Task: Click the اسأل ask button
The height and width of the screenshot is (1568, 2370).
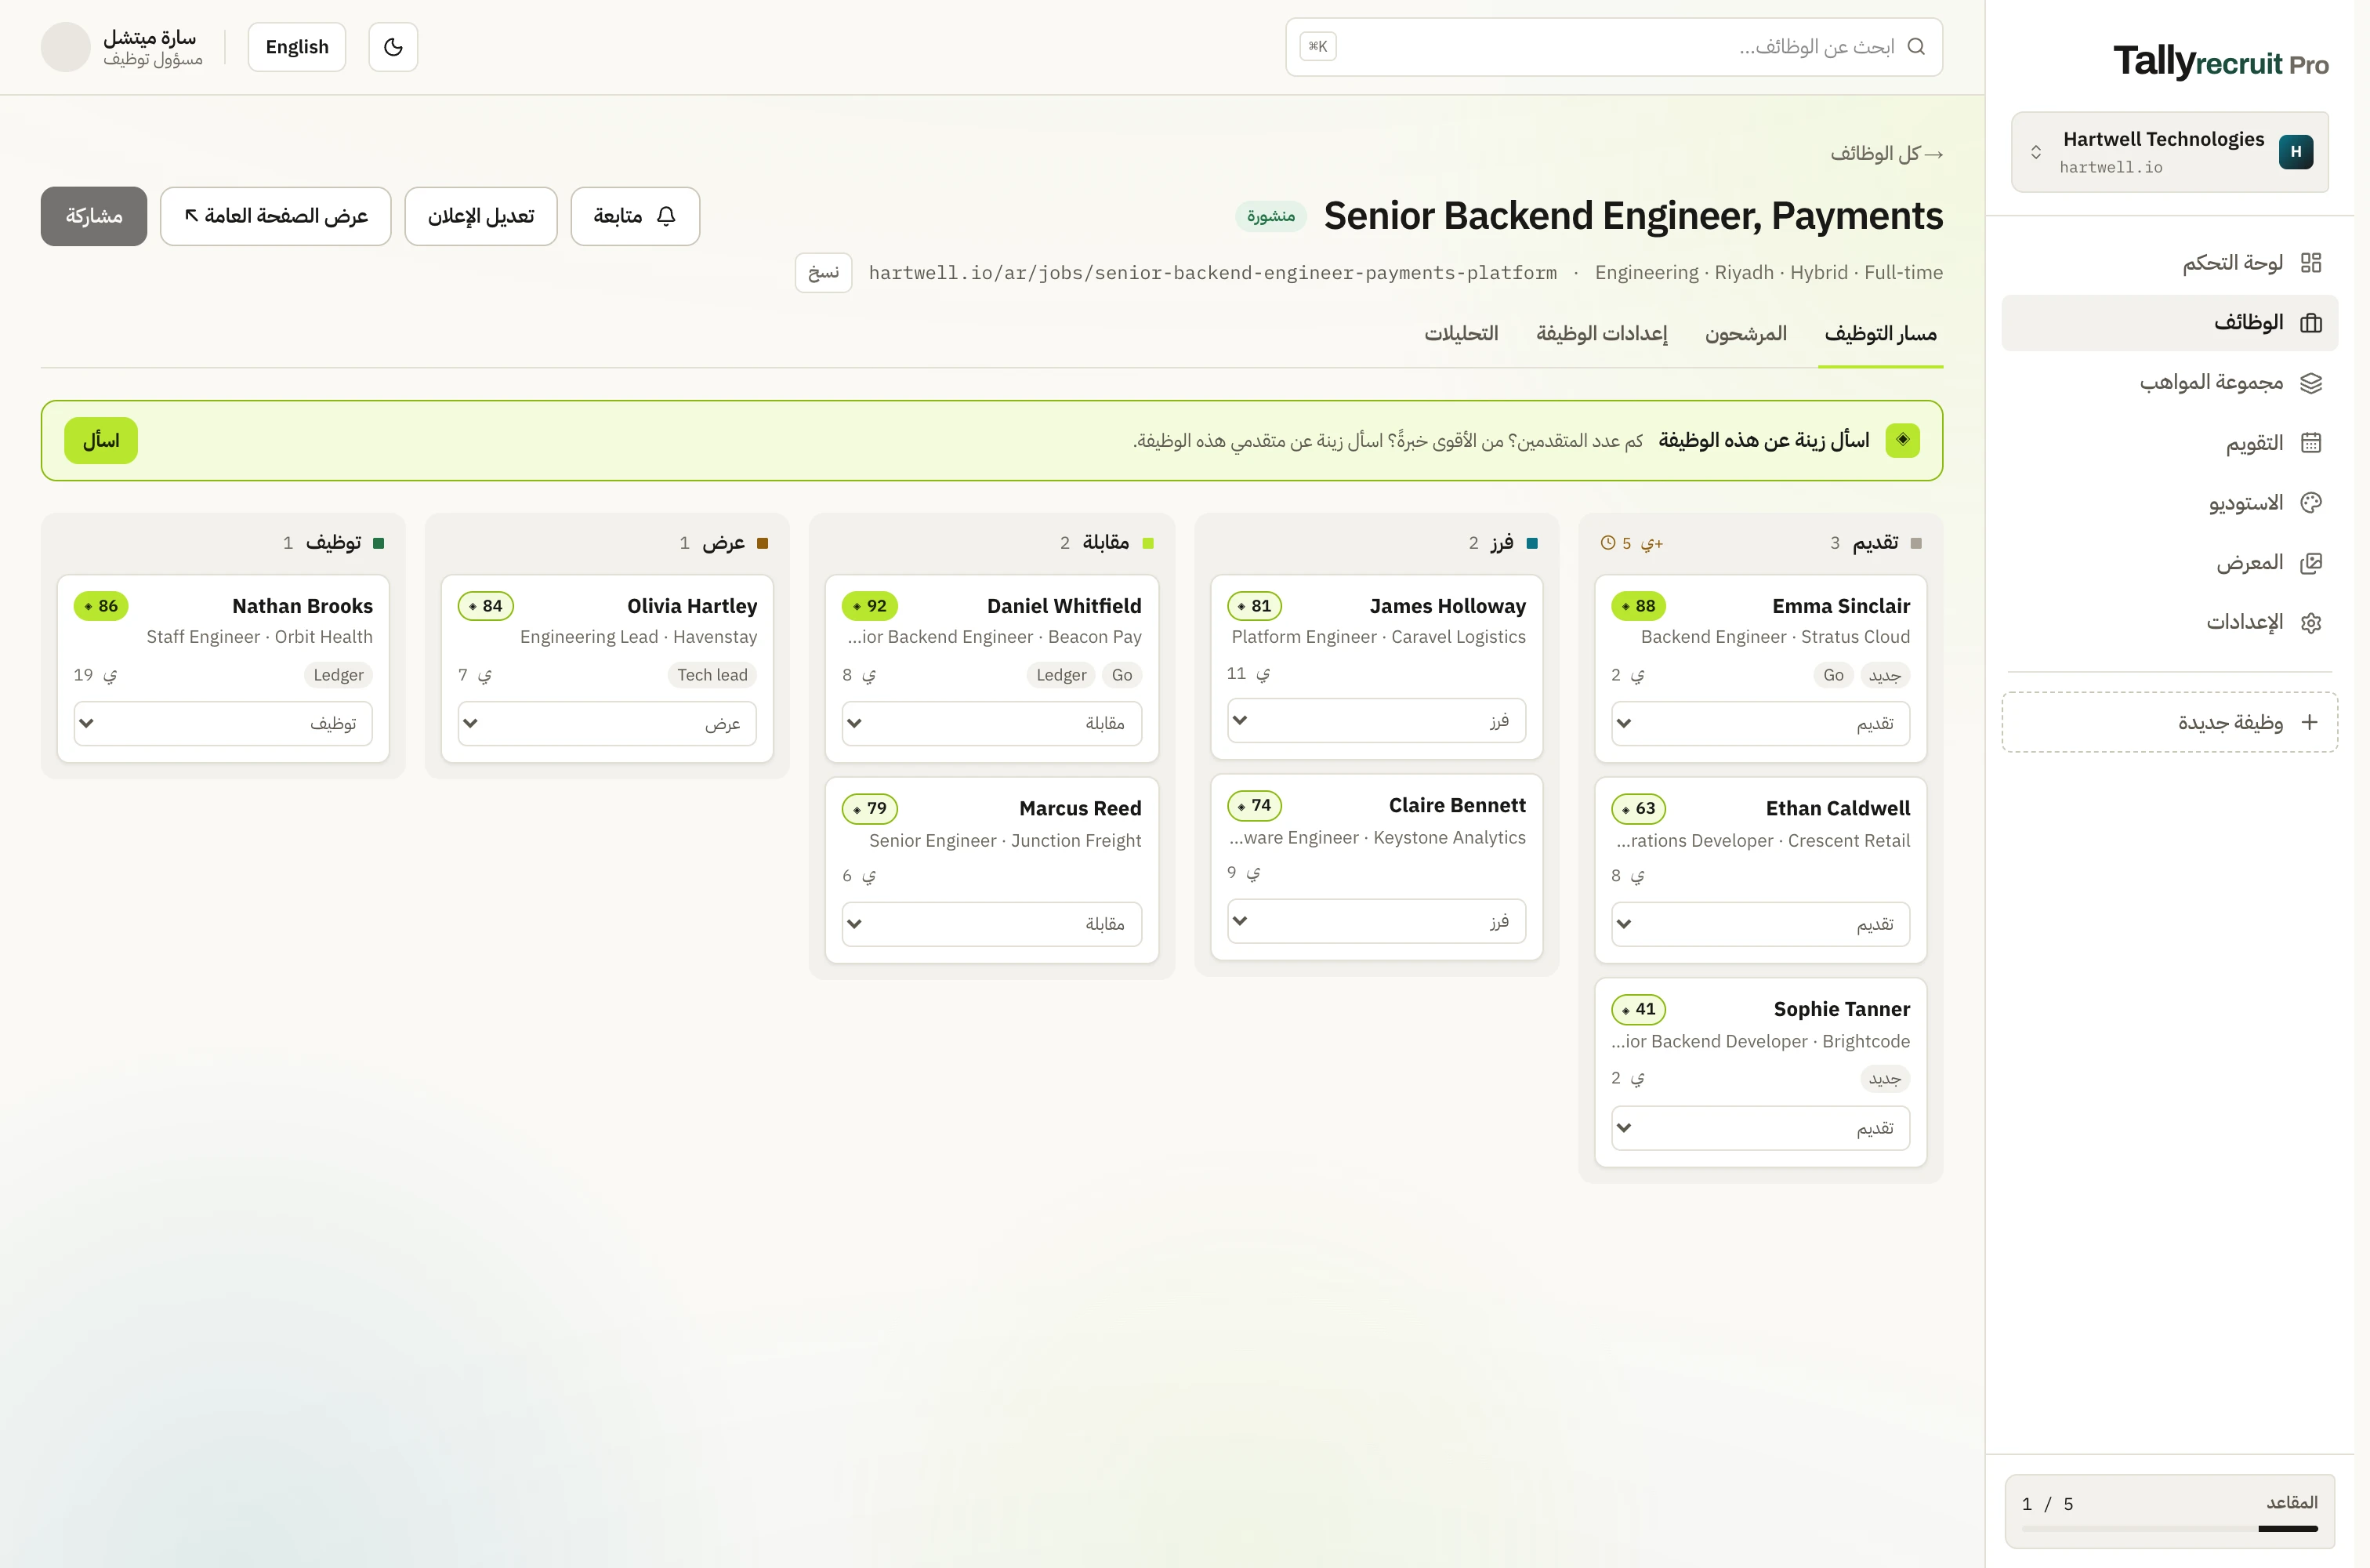Action: pos(101,441)
